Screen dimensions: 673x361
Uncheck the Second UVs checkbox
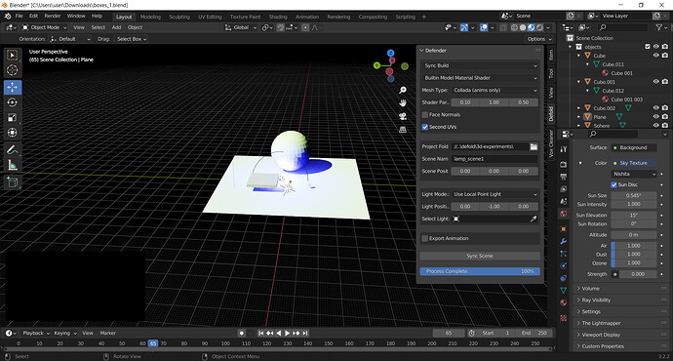425,127
